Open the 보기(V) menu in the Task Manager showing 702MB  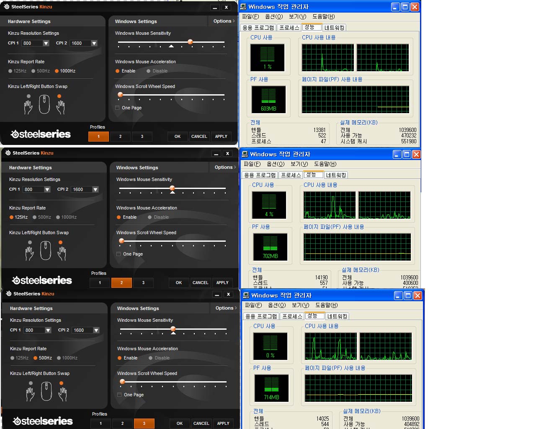(299, 164)
